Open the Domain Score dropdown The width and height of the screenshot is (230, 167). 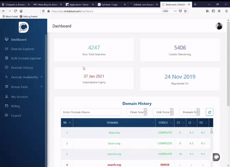(x=190, y=112)
